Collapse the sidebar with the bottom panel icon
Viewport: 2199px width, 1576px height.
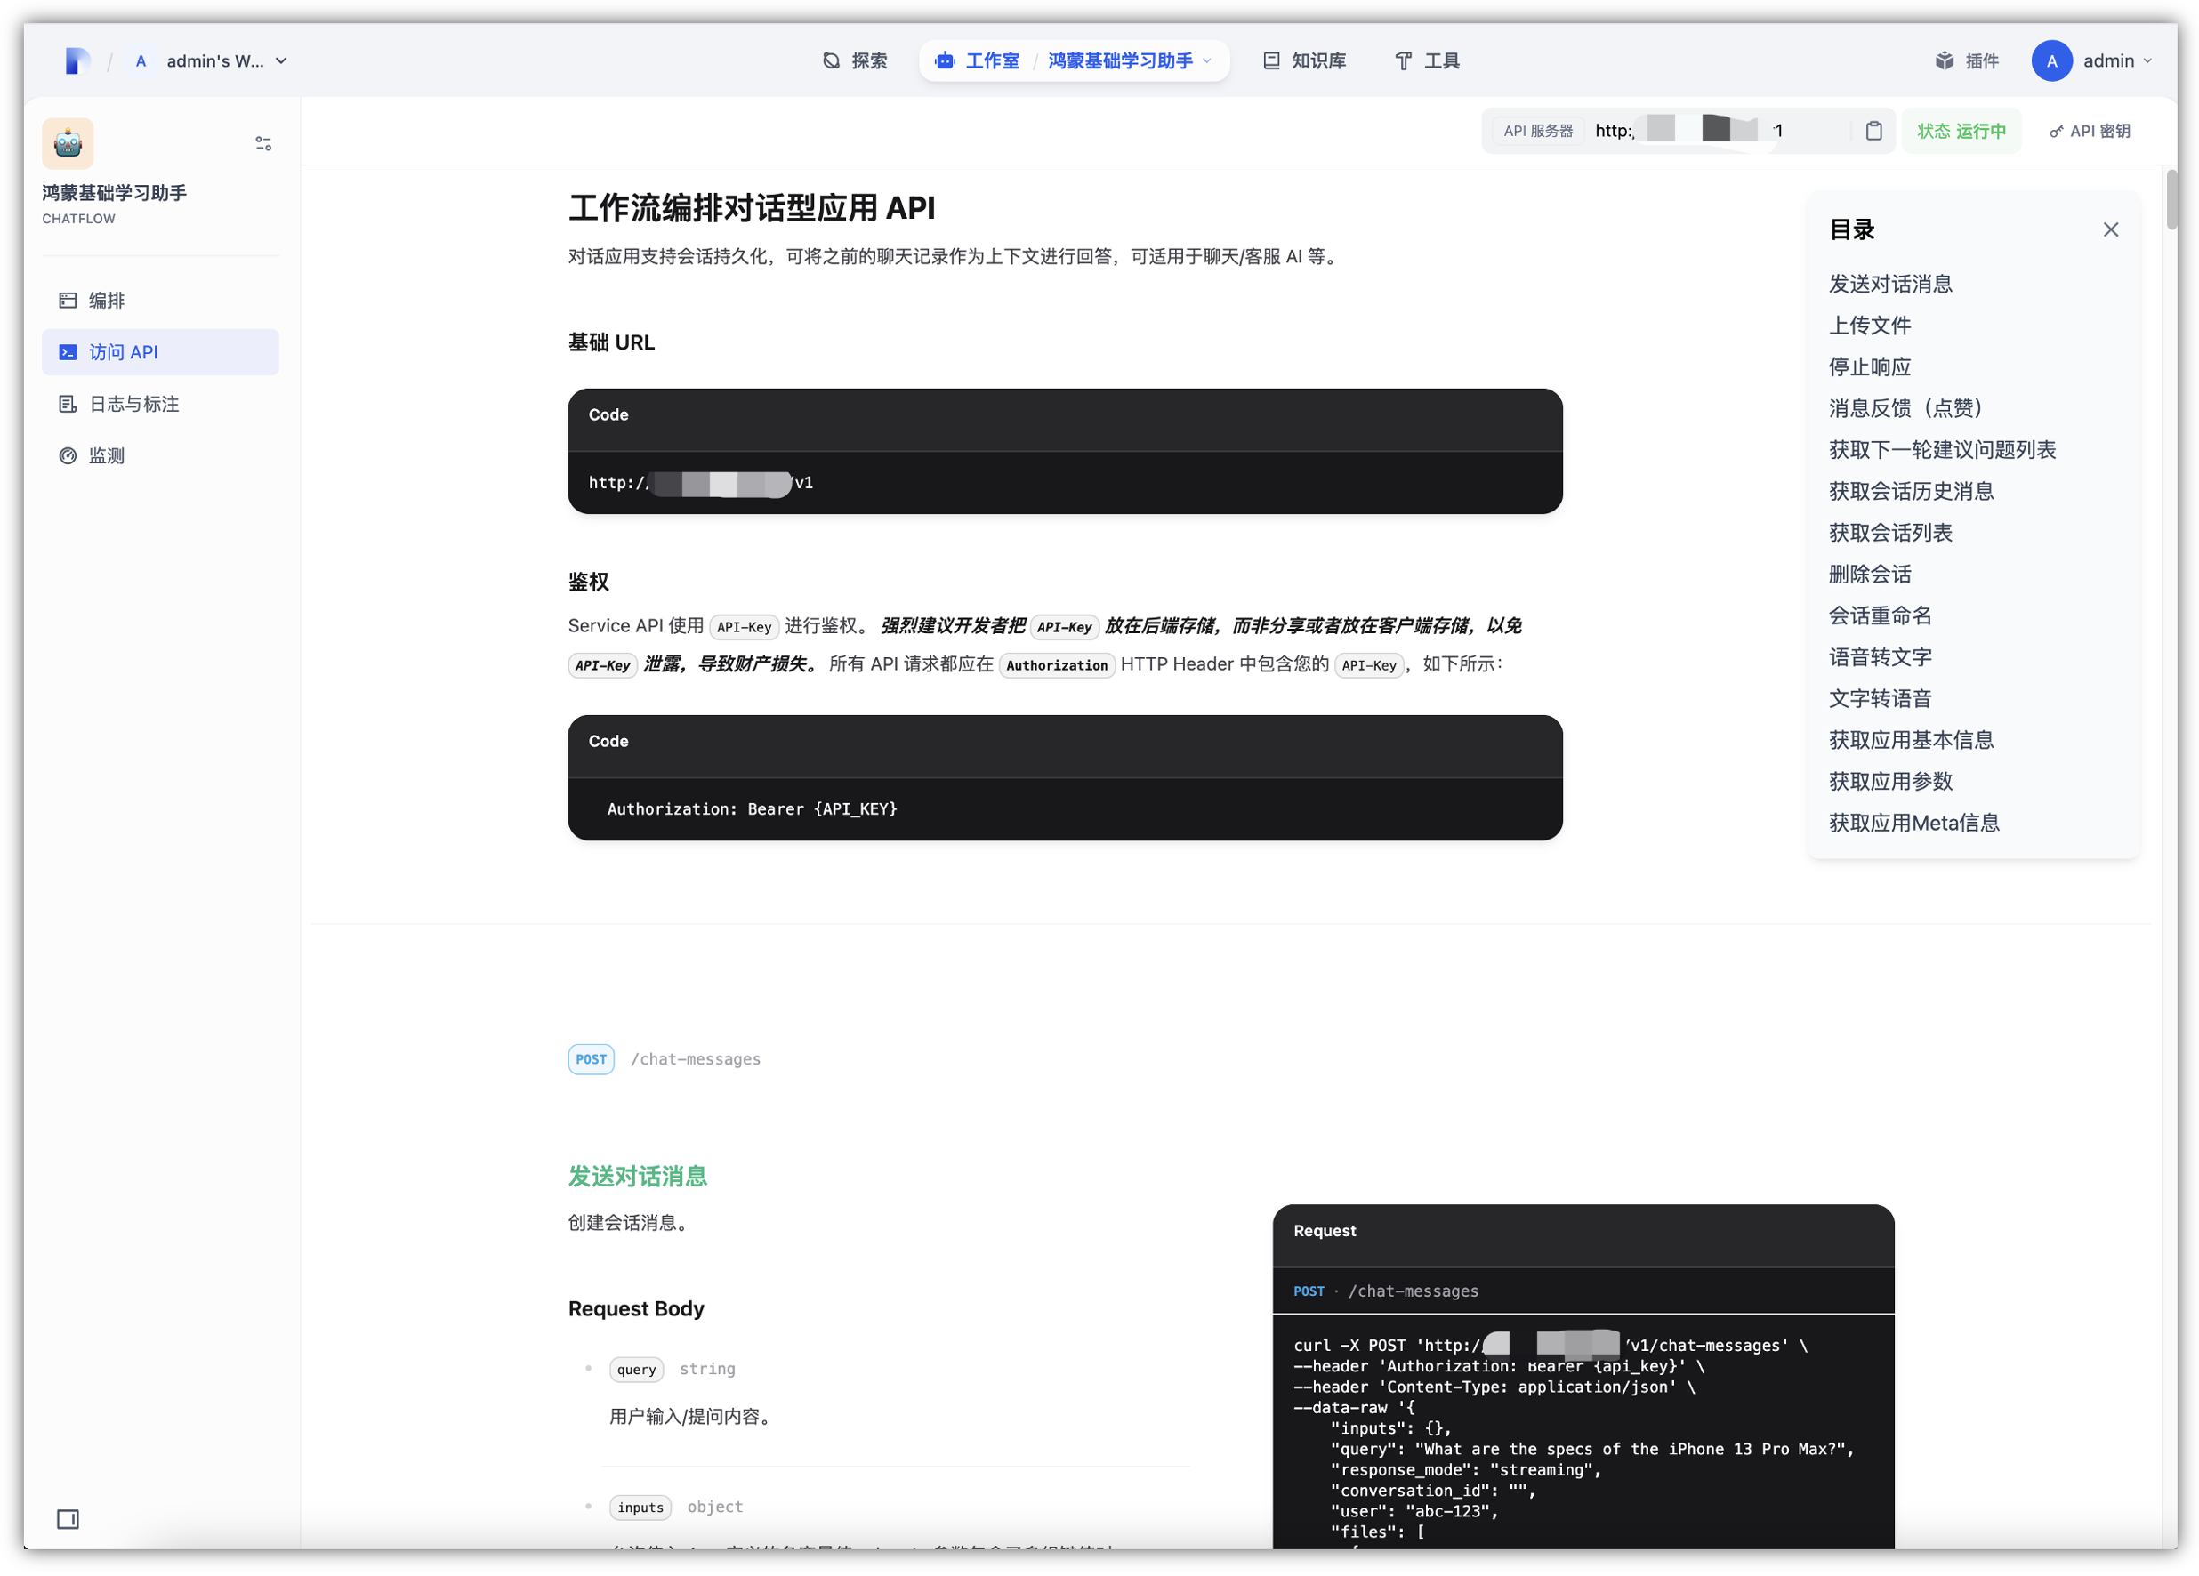click(68, 1519)
